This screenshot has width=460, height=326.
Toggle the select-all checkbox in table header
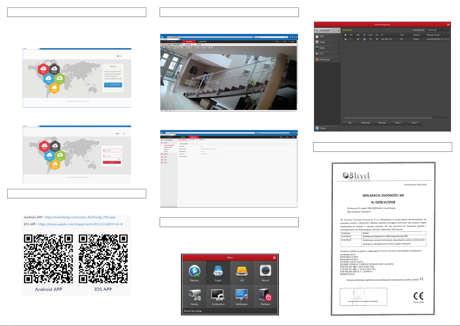pos(345,35)
